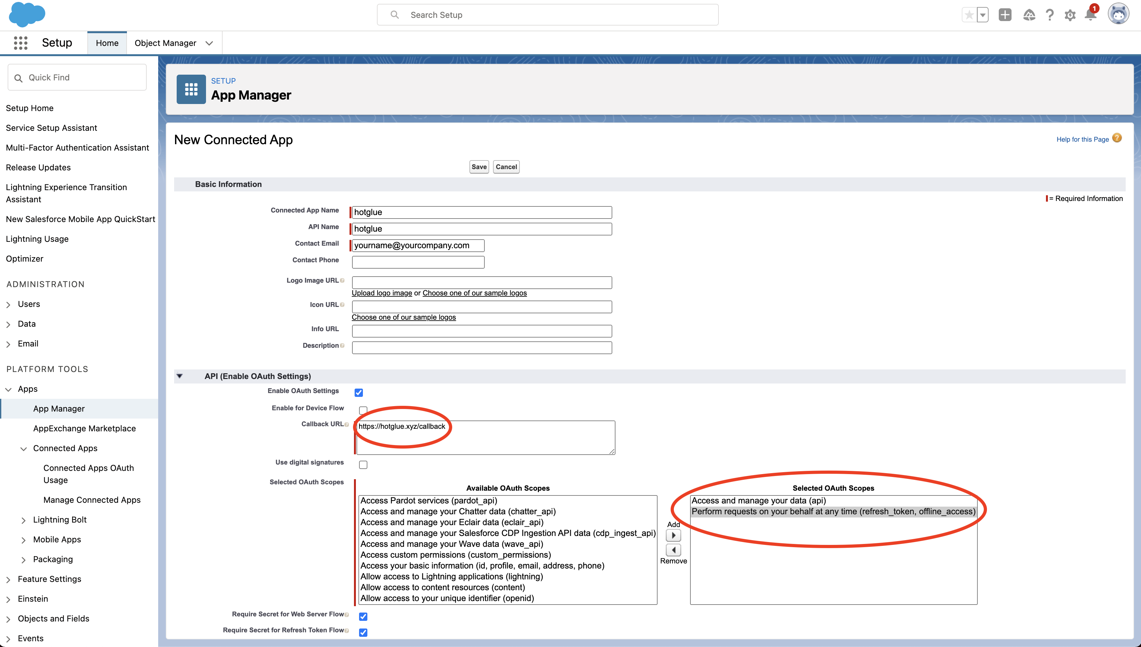This screenshot has width=1141, height=647.
Task: Click the Search Setup field
Action: coord(547,15)
